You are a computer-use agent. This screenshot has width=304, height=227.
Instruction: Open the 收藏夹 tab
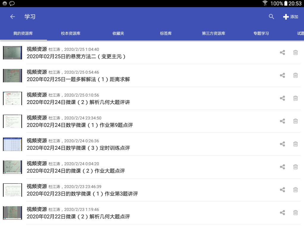(118, 33)
